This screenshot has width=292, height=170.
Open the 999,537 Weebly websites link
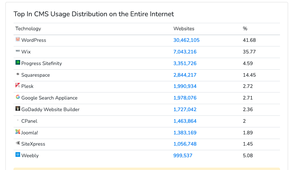click(x=183, y=156)
